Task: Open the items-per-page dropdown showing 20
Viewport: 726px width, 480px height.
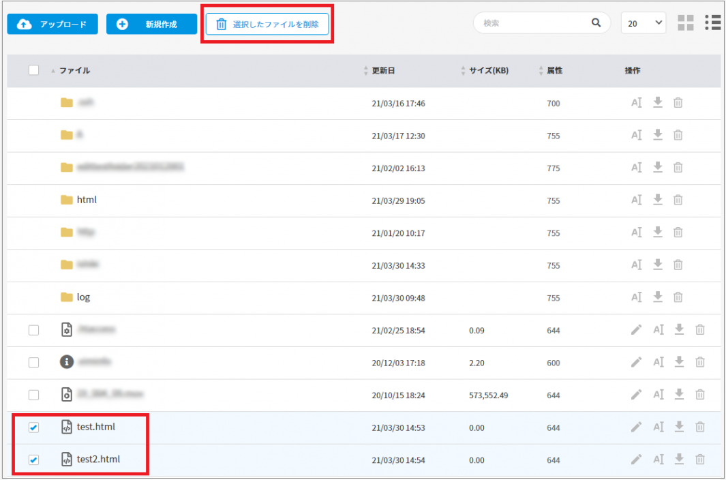Action: click(643, 23)
